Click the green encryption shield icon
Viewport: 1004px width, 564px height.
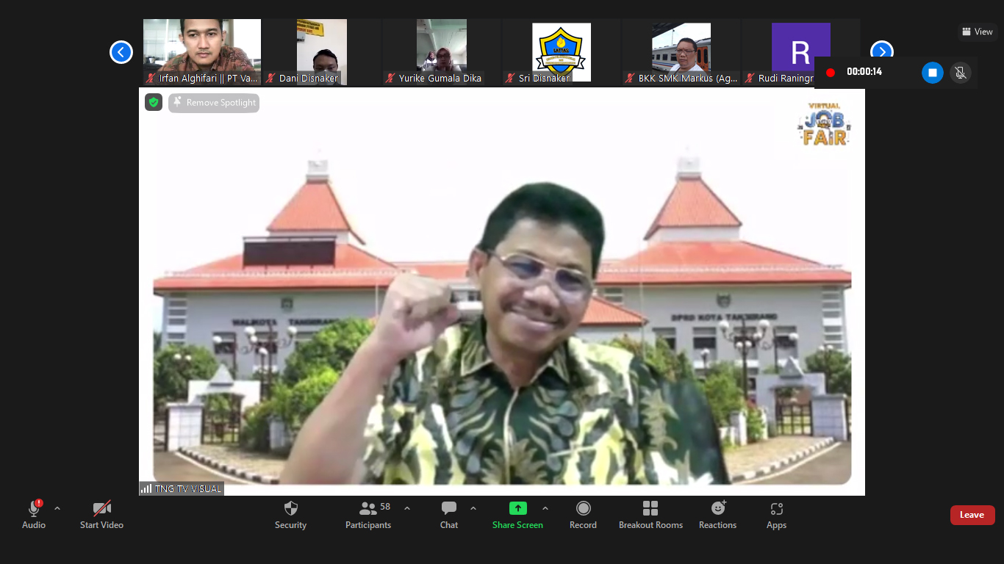154,103
